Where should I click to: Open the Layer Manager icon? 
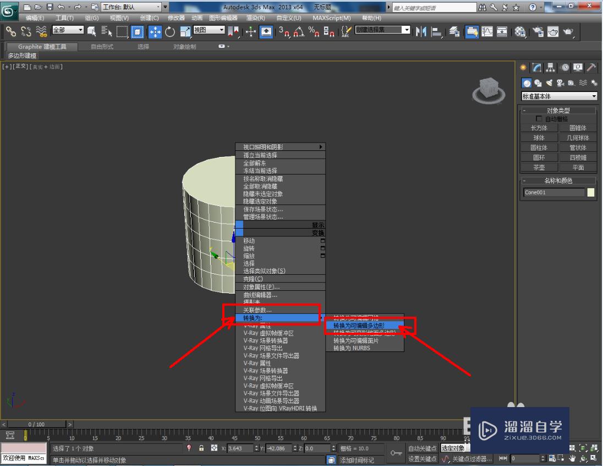[x=454, y=31]
